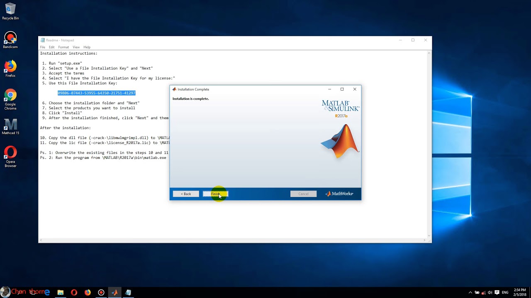Switch the ENG input language
Screen dimensions: 531x298
tap(505, 293)
